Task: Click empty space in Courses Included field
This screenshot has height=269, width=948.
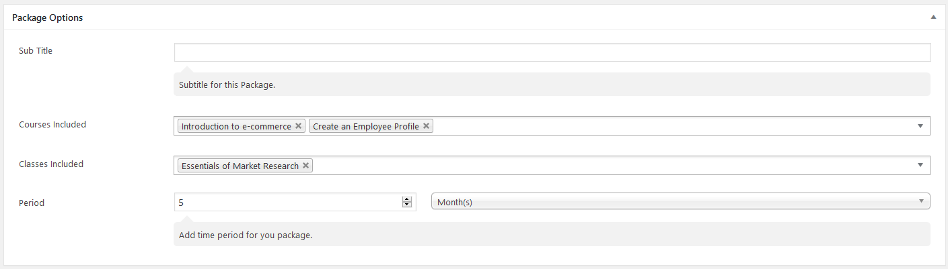Action: 673,126
